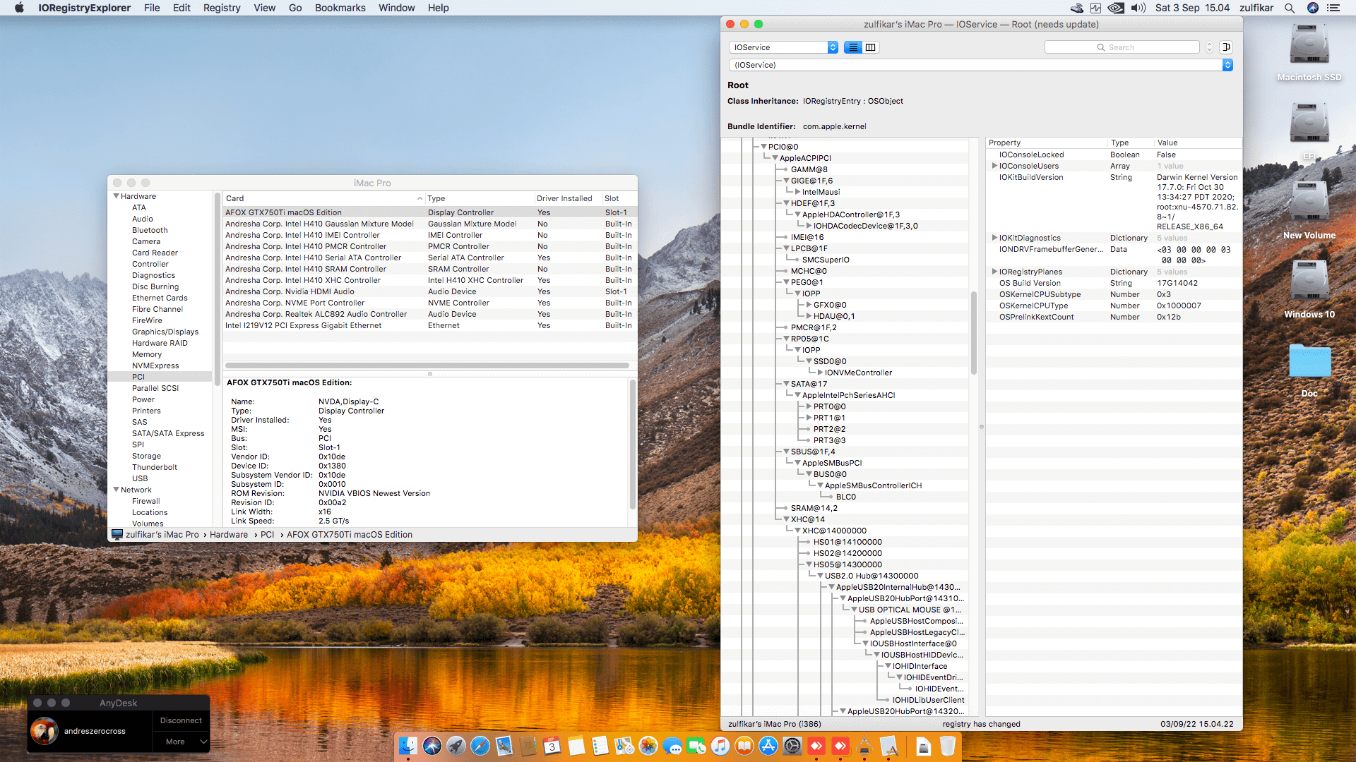1356x762 pixels.
Task: Open the Registry menu
Action: click(x=222, y=8)
